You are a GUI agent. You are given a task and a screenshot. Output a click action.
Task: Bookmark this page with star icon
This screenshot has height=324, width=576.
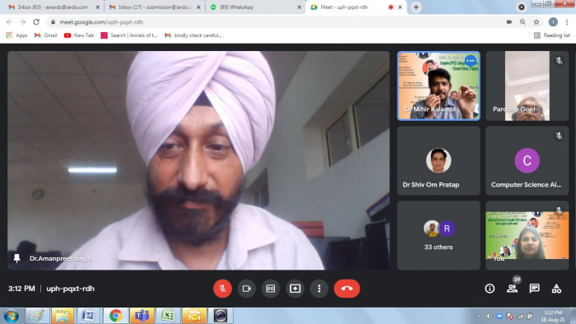tap(537, 22)
